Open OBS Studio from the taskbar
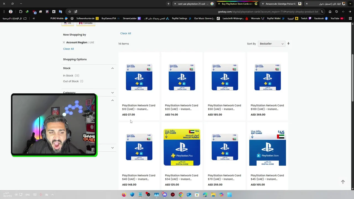 (x=148, y=195)
